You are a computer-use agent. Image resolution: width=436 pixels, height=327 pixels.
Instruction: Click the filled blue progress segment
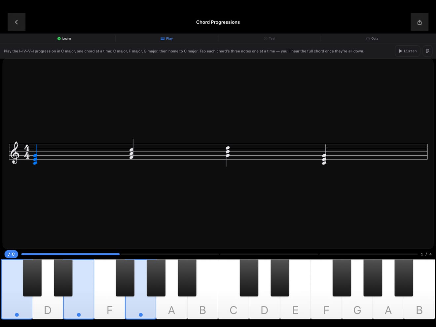click(x=70, y=254)
